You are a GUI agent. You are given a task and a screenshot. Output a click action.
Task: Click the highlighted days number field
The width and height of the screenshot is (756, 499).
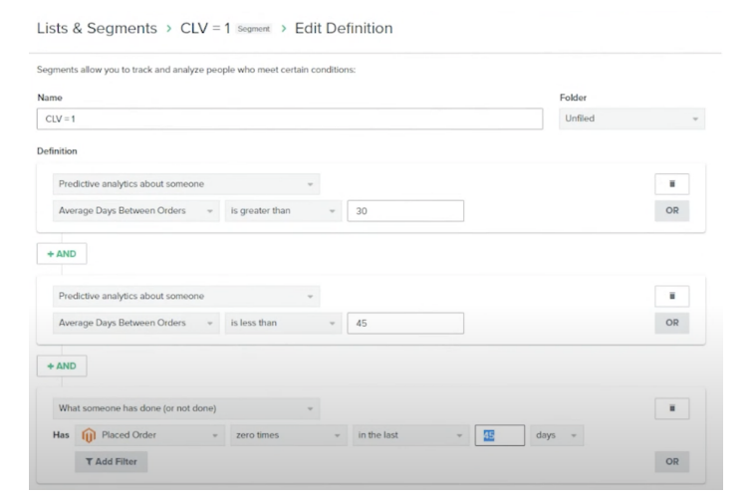pyautogui.click(x=499, y=435)
